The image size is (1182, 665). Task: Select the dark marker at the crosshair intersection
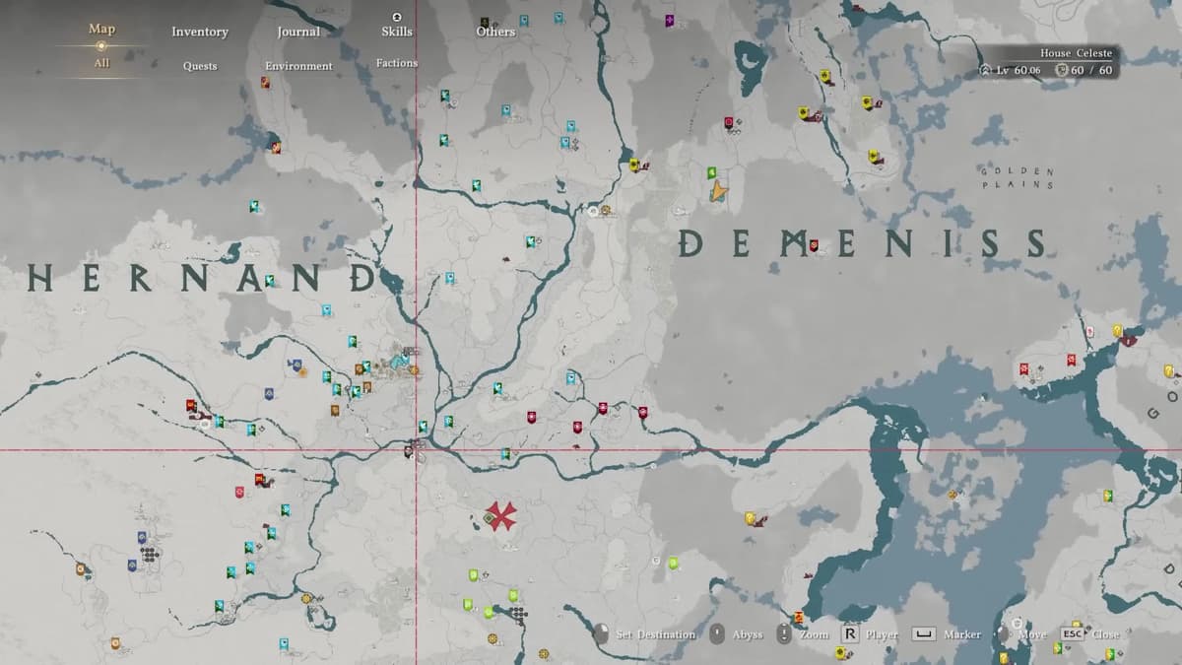408,450
